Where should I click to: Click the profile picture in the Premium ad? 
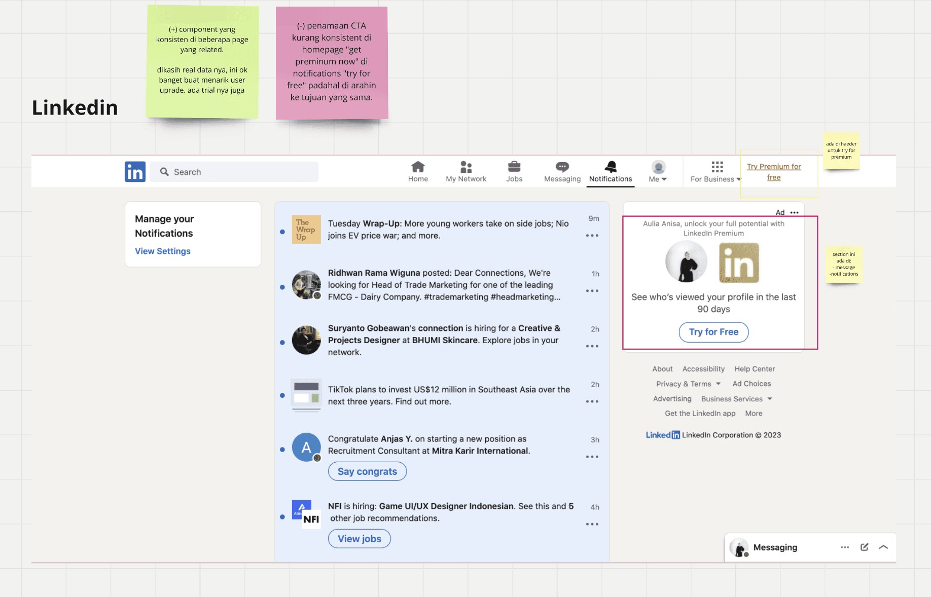(686, 262)
